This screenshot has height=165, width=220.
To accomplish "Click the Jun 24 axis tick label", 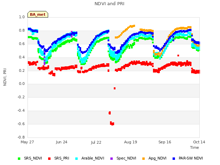I will [x=62, y=142].
